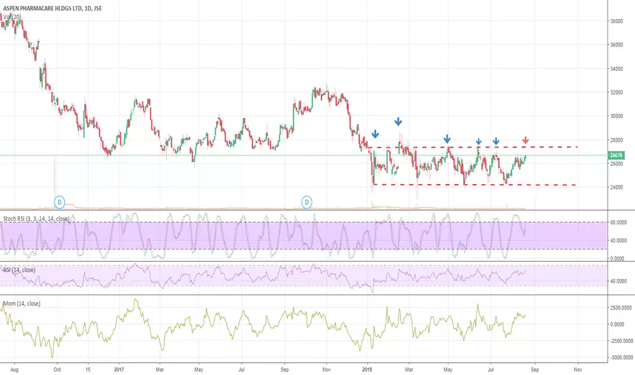This screenshot has height=375, width=635.
Task: Click the Mom (14, close) label
Action: (x=22, y=303)
